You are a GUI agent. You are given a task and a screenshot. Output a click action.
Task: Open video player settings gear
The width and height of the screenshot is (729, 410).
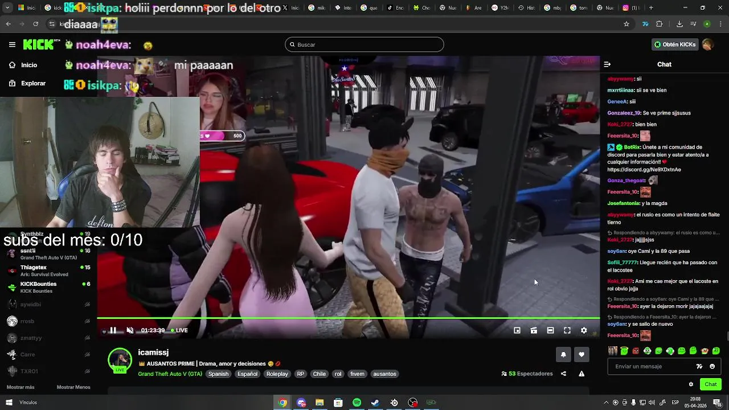[584, 330]
